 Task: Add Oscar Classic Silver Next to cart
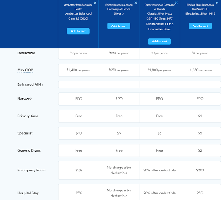(x=160, y=41)
